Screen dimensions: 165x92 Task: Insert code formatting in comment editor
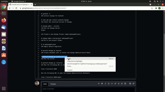coord(112,84)
